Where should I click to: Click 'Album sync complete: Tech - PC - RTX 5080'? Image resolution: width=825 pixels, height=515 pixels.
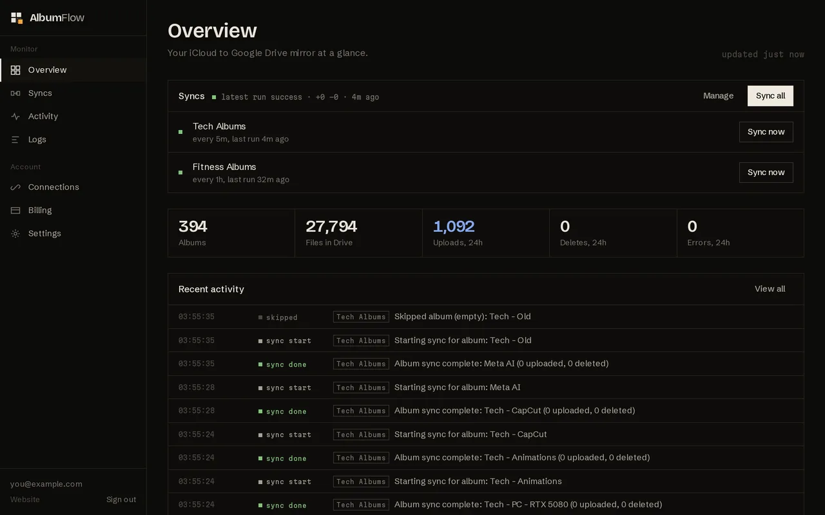coord(528,505)
